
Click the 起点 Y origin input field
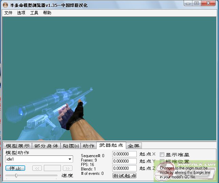tap(124, 161)
